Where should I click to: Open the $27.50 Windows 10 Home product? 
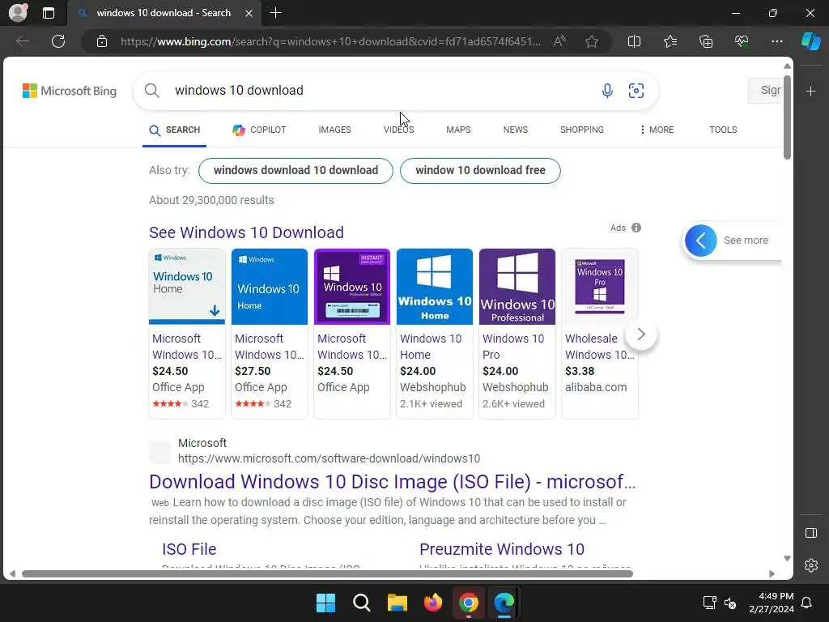point(269,334)
